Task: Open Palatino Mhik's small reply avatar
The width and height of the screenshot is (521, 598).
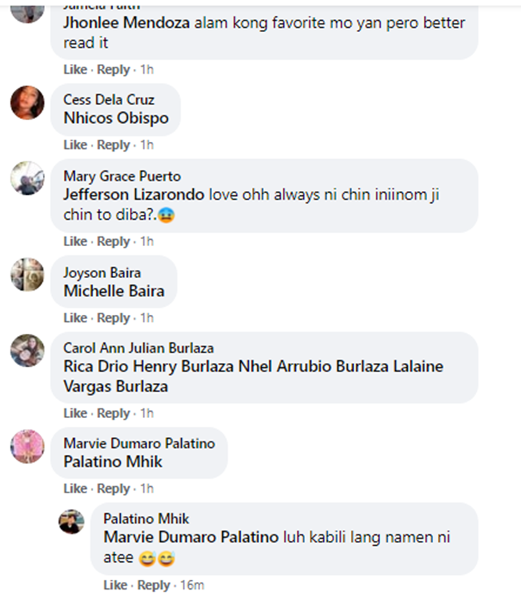Action: pos(72,522)
